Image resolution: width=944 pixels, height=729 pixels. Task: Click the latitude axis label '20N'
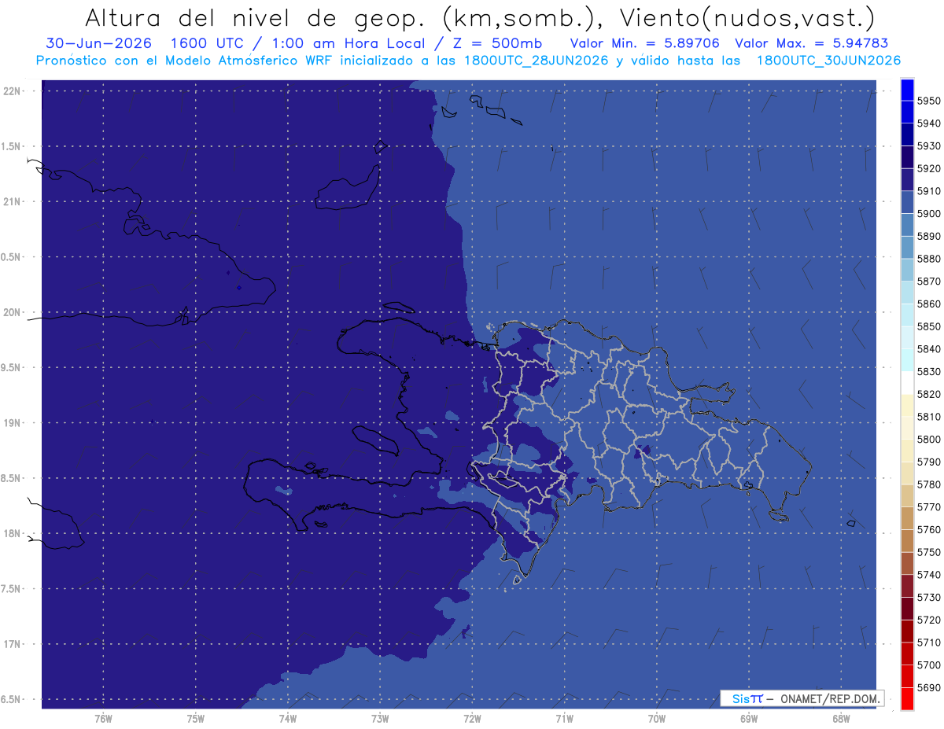tap(11, 312)
